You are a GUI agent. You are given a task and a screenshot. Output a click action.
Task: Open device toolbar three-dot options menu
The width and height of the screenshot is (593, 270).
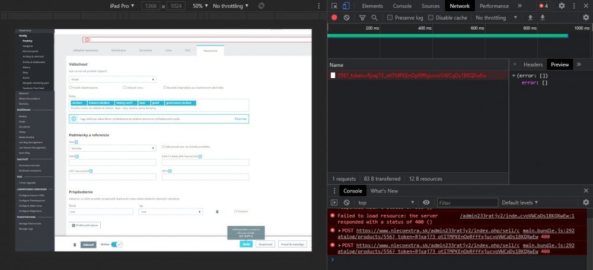319,6
